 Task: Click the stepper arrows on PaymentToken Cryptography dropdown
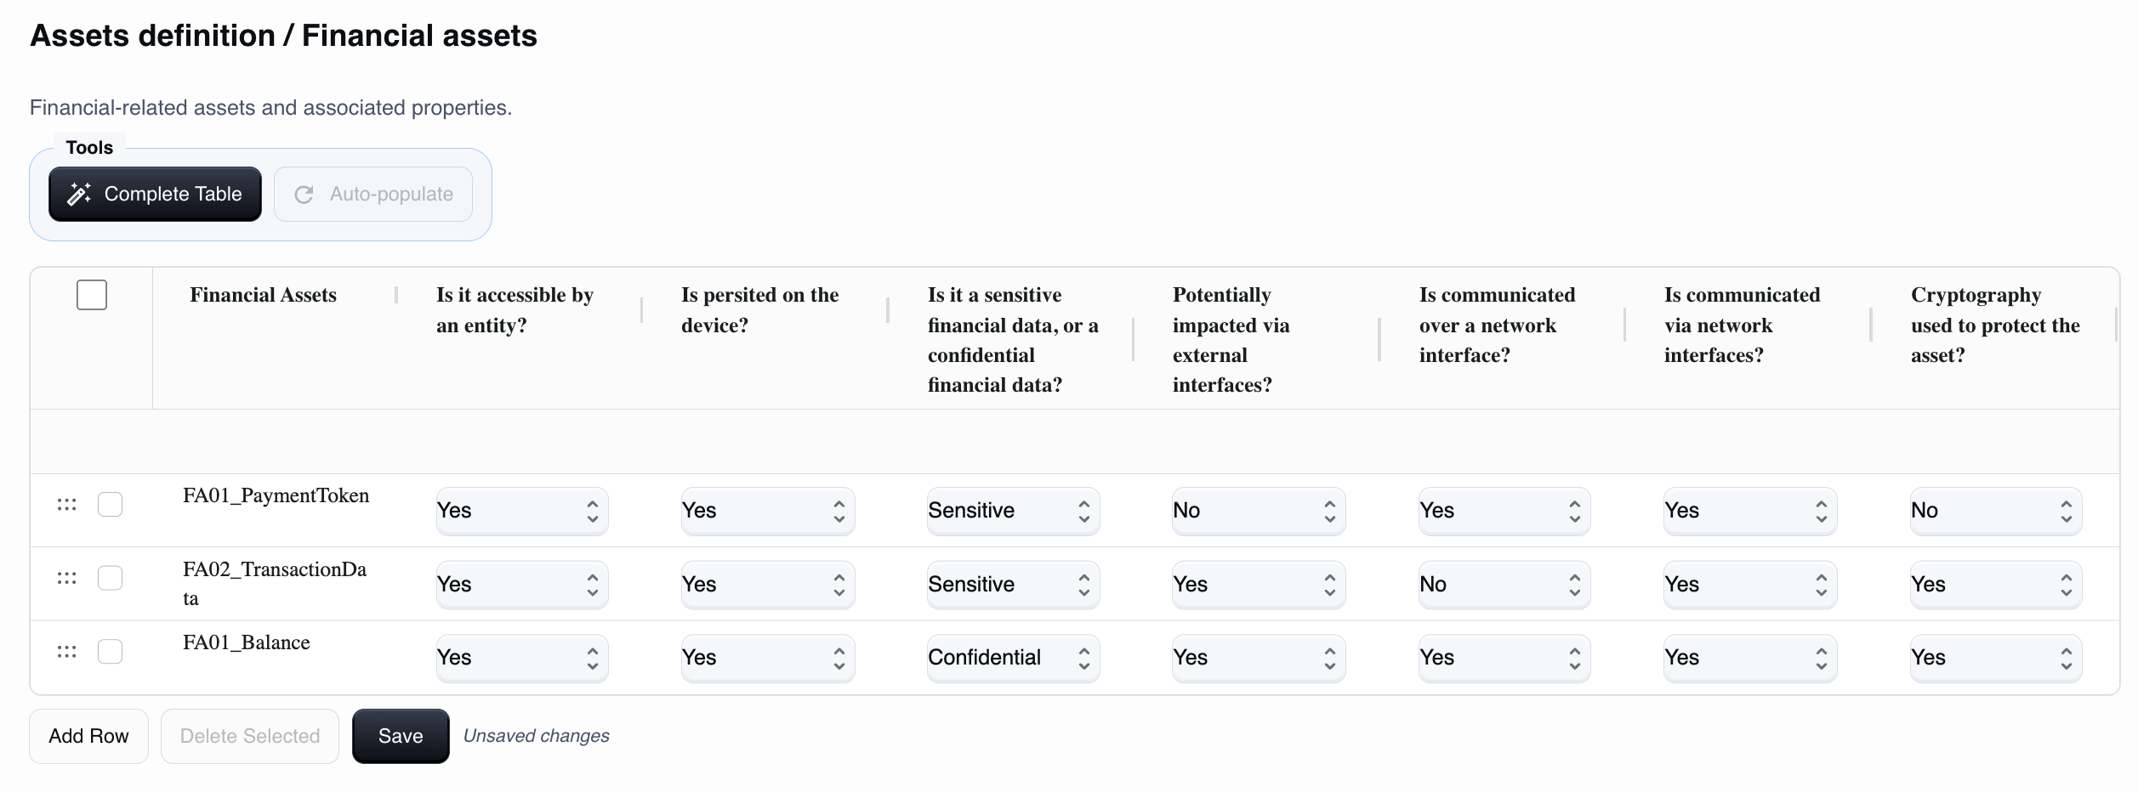click(2066, 511)
